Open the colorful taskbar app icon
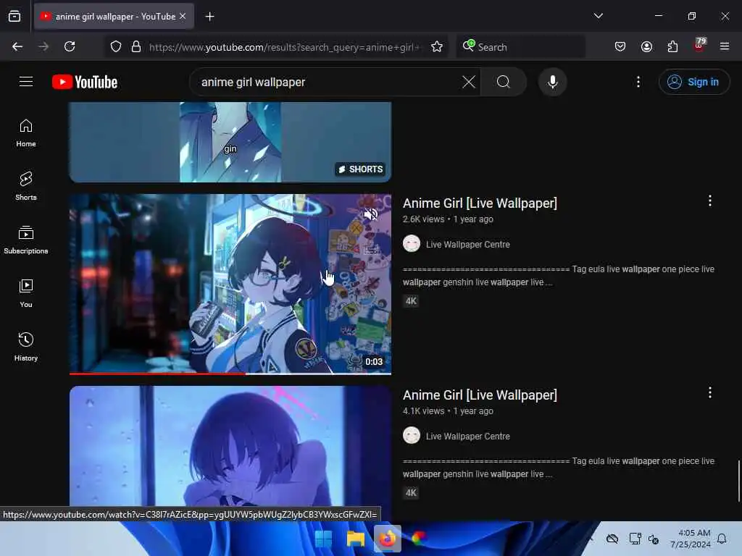 tap(418, 539)
